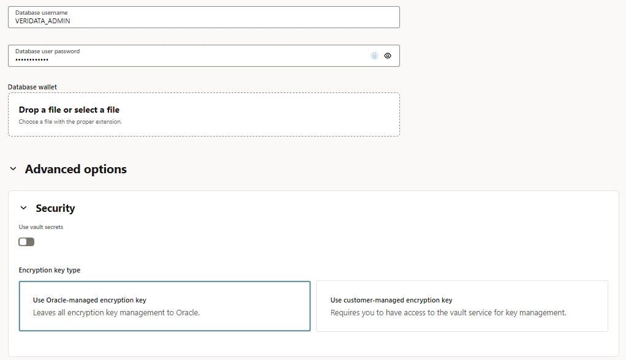Select a file in Database wallet dropzone
Screen dimensions: 626x360
tap(203, 114)
